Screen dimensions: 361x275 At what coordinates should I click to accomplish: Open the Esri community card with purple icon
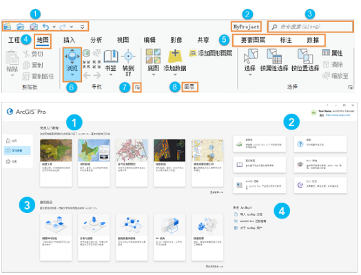[x=320, y=185]
